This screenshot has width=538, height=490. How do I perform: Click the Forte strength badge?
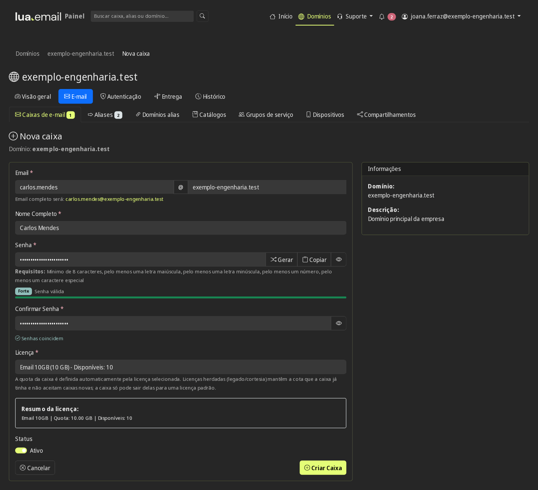[24, 291]
